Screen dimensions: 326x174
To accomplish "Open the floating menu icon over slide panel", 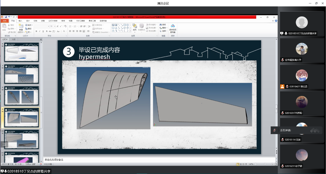I will [4, 144].
